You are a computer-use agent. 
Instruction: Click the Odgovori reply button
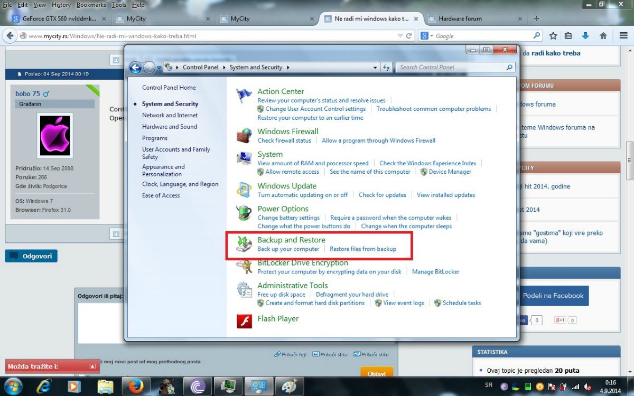point(31,256)
